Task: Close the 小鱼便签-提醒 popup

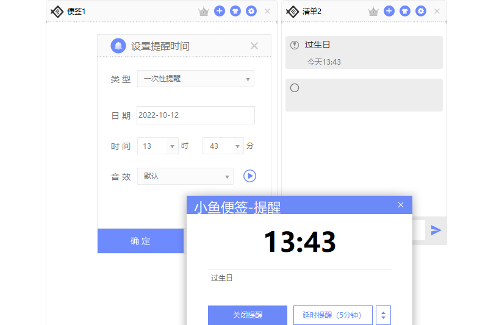Action: pos(401,205)
